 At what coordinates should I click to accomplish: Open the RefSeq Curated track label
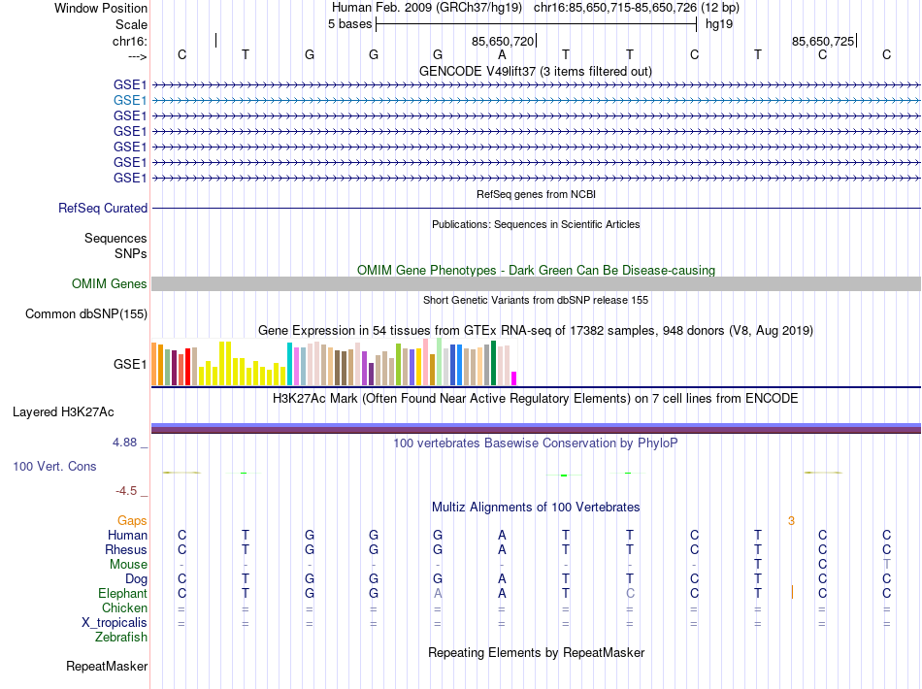103,208
